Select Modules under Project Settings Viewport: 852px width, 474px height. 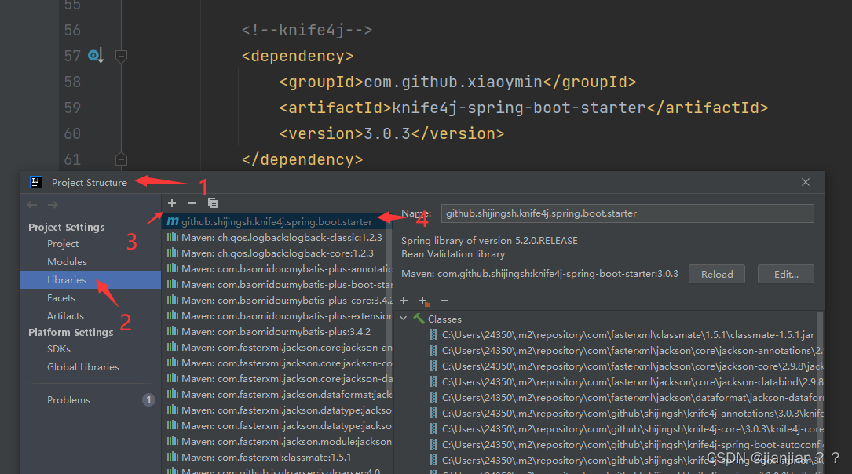pyautogui.click(x=68, y=261)
